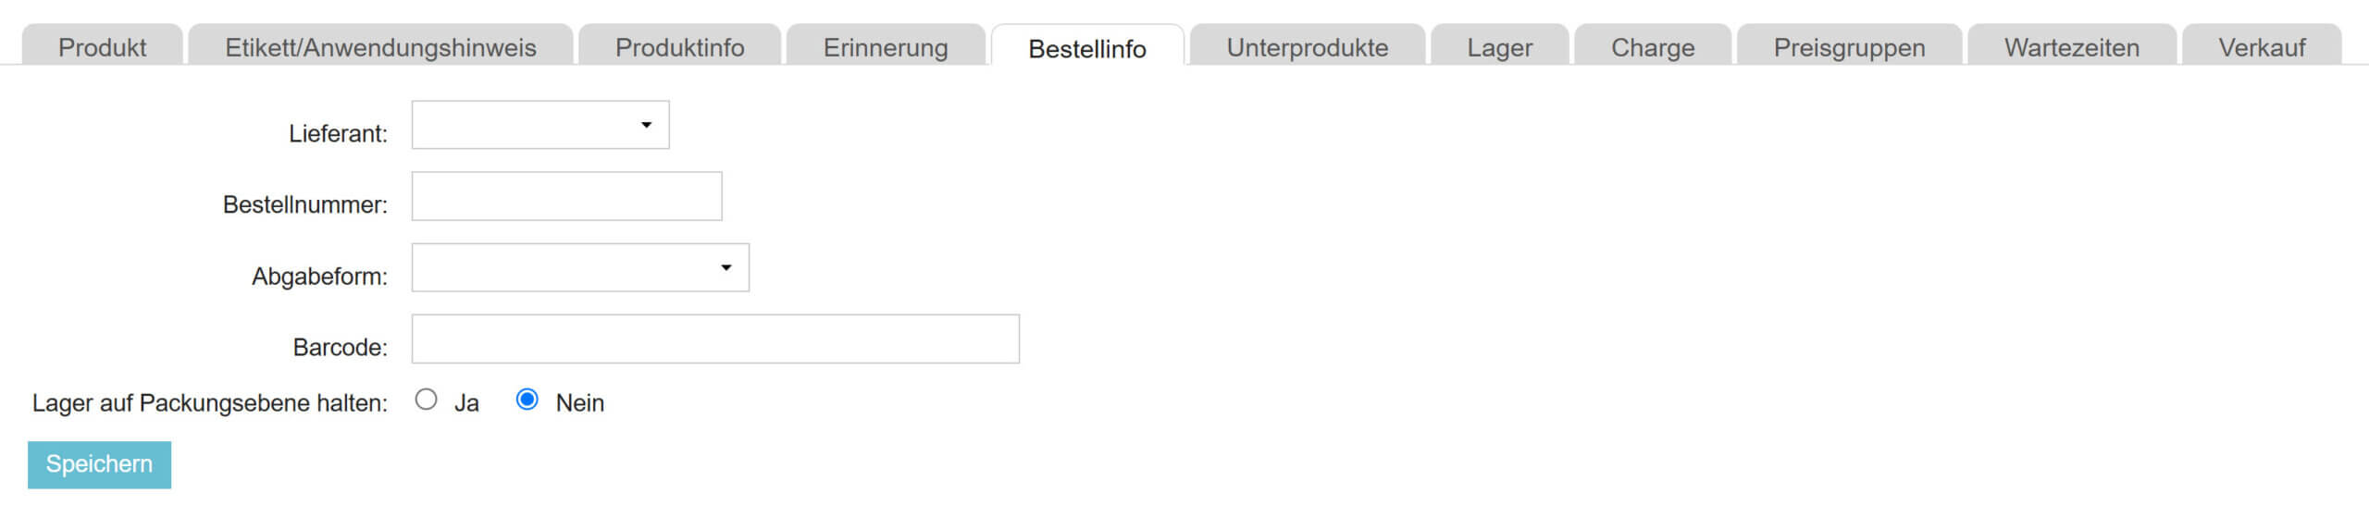Switch to the Unterprodukte tab
2369x505 pixels.
point(1307,47)
